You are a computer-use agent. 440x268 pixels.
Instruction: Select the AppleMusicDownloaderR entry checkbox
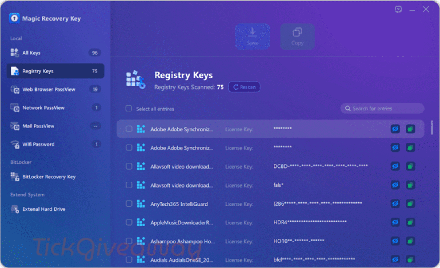click(129, 222)
